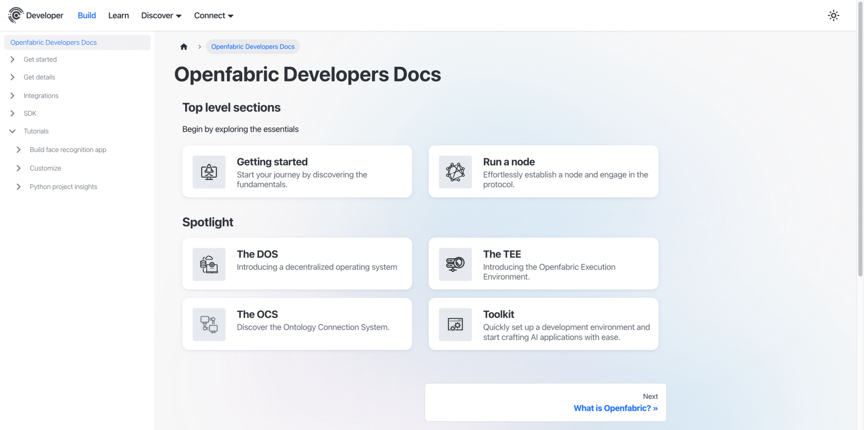Click the Toolkit gear window icon
The height and width of the screenshot is (430, 864).
(x=455, y=324)
